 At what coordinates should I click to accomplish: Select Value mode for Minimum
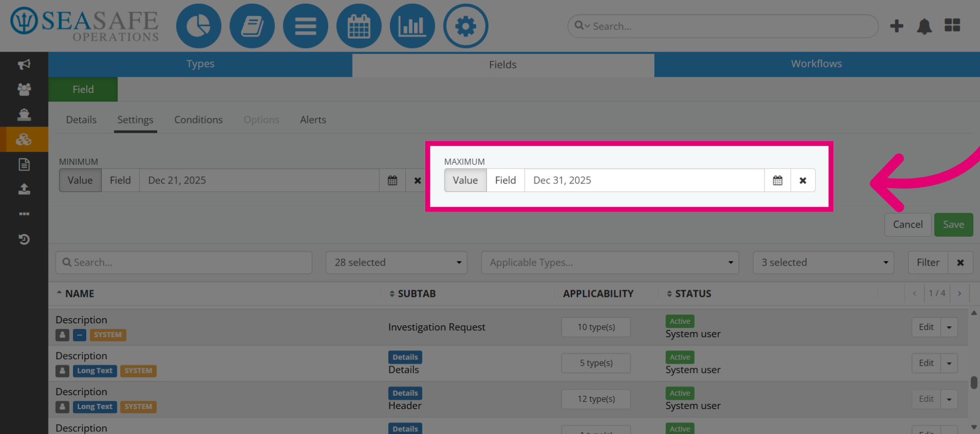[x=80, y=181]
